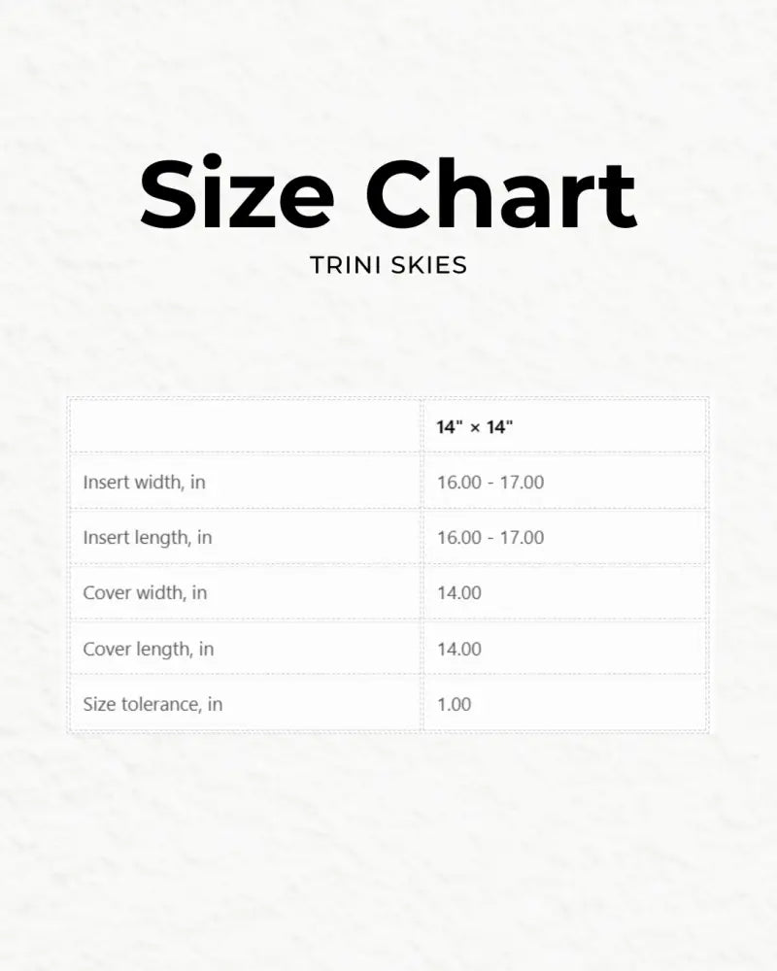Select the "Insert width, in" row label
The width and height of the screenshot is (777, 971).
click(144, 482)
